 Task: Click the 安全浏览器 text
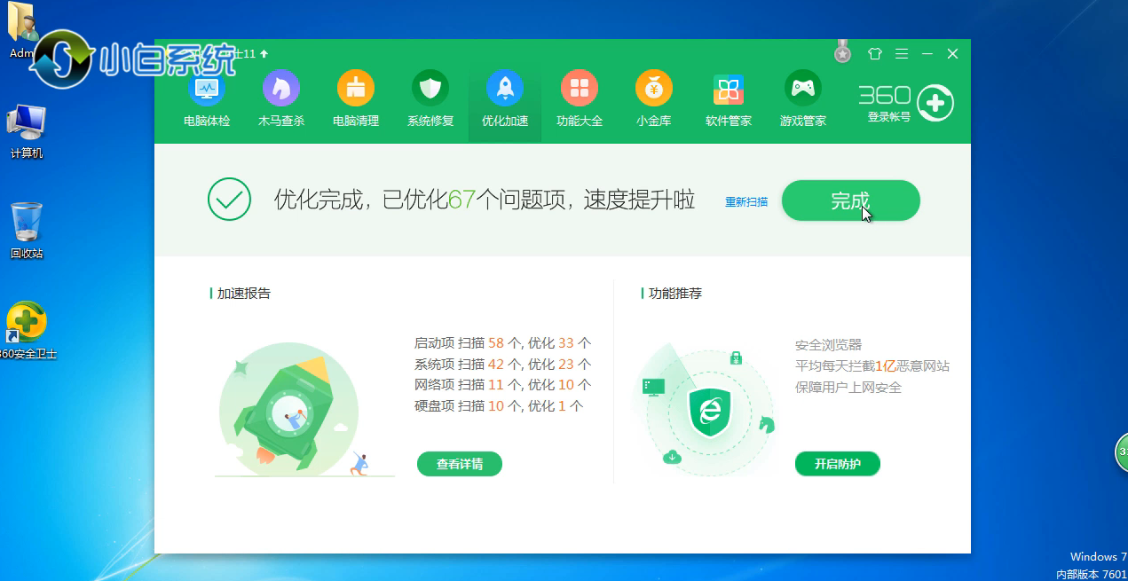tap(828, 344)
